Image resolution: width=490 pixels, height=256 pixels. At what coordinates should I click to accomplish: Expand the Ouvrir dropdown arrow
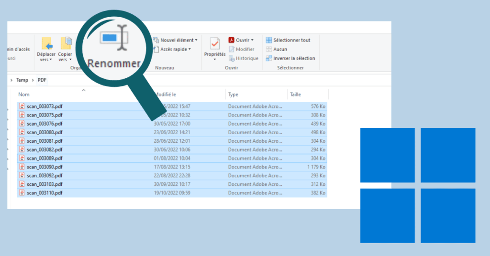252,40
